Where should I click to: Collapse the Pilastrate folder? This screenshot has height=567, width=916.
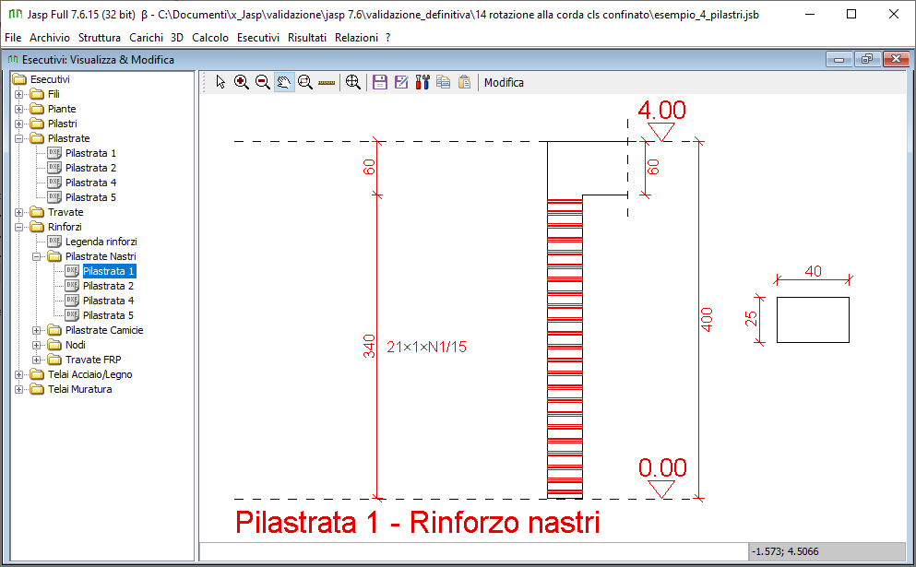(x=18, y=138)
